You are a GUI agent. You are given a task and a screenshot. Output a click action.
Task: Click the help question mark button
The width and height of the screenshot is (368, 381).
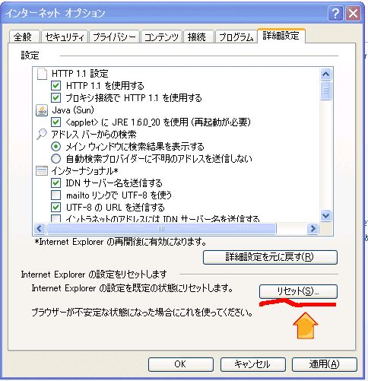pos(335,13)
